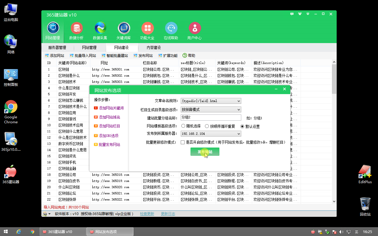
Task: Click the green 发布网站 button in dialog
Action: pos(205,152)
